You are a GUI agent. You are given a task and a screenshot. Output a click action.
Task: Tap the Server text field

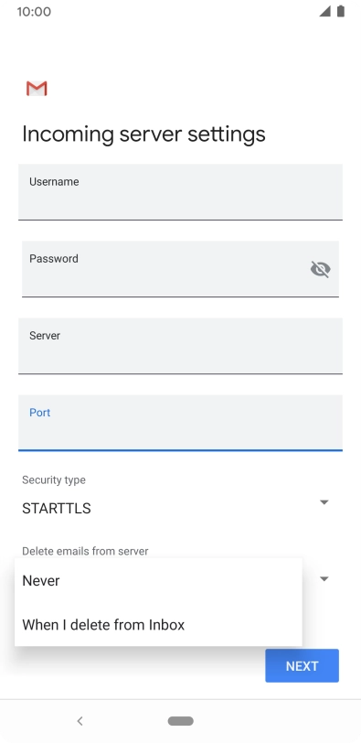coord(180,346)
